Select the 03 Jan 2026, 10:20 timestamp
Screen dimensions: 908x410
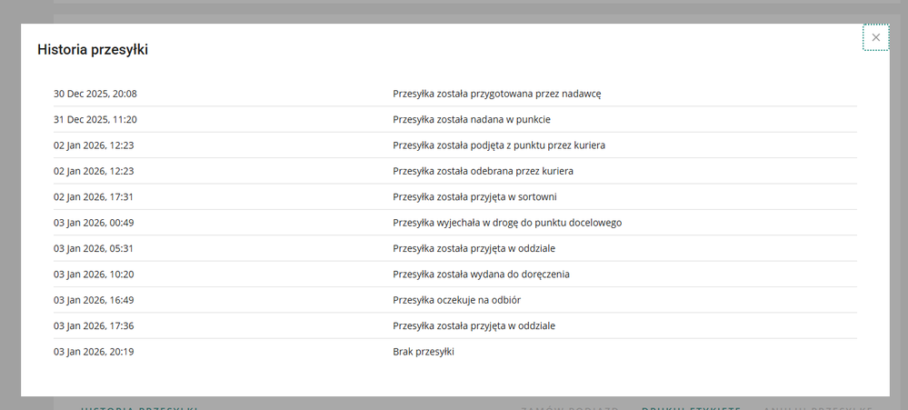pos(95,274)
